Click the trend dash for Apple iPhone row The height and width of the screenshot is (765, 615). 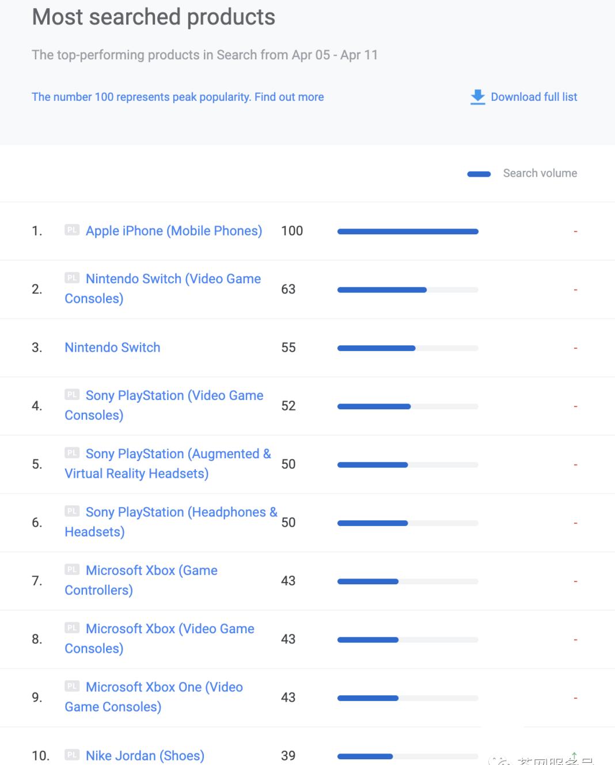point(575,231)
